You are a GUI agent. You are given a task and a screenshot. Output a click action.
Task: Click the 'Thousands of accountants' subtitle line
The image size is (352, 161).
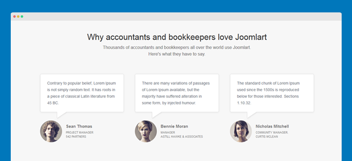177,47
